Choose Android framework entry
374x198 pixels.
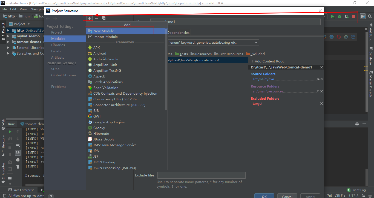click(125, 53)
